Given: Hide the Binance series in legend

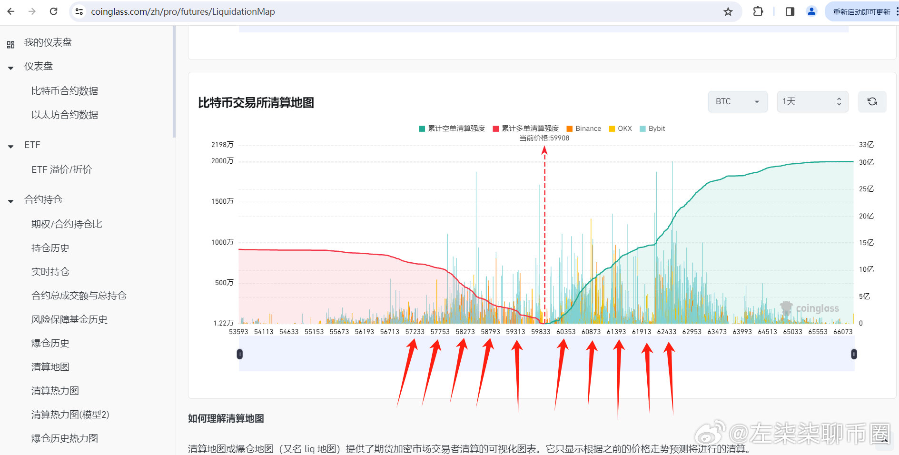Looking at the screenshot, I should (x=583, y=129).
